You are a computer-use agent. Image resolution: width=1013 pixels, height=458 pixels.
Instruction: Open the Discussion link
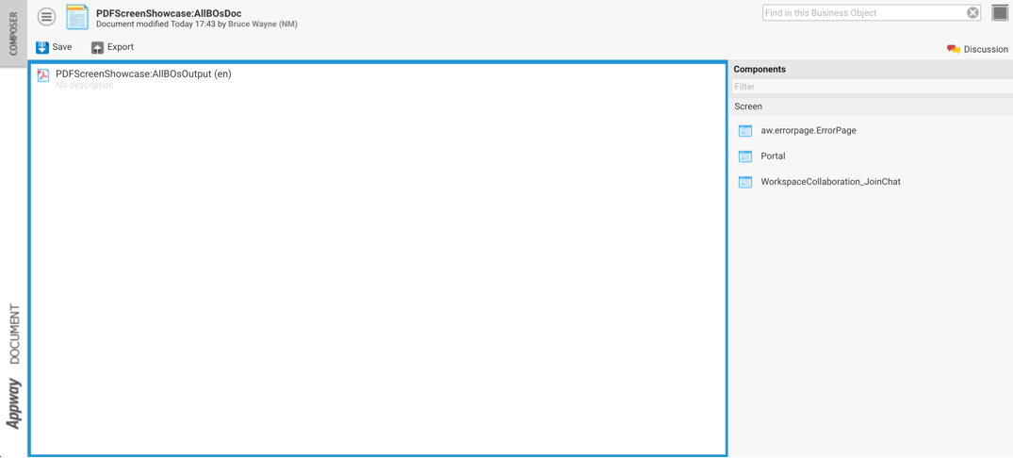(x=986, y=49)
